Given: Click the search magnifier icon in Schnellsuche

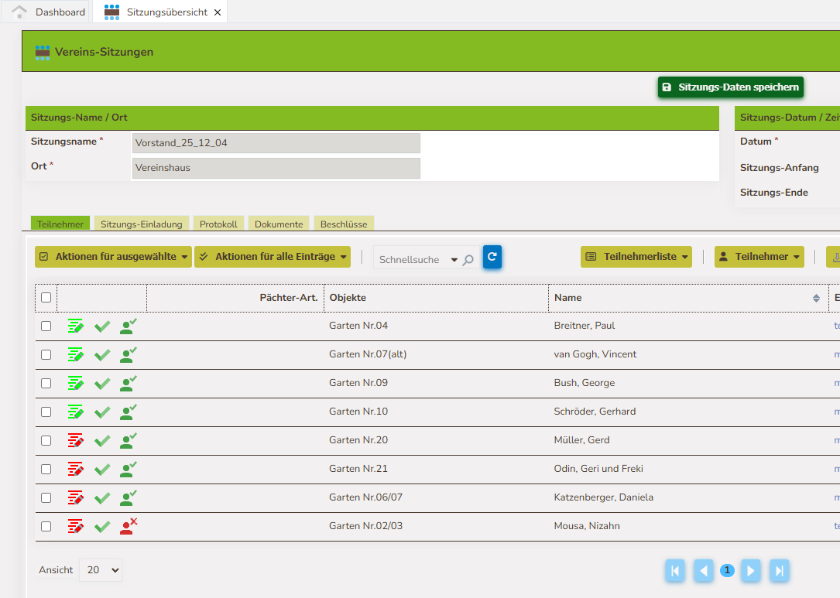Looking at the screenshot, I should click(468, 260).
